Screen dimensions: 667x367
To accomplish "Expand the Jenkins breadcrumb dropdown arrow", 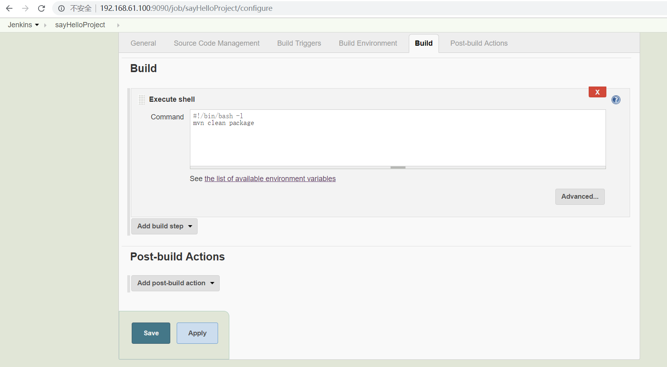I will click(x=37, y=25).
